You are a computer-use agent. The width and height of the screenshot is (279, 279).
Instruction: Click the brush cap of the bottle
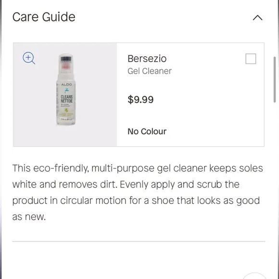[66, 63]
